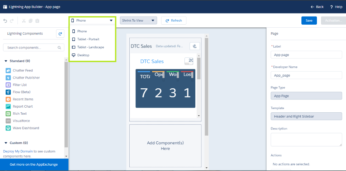Click the Chatter Feed component icon

(8, 70)
